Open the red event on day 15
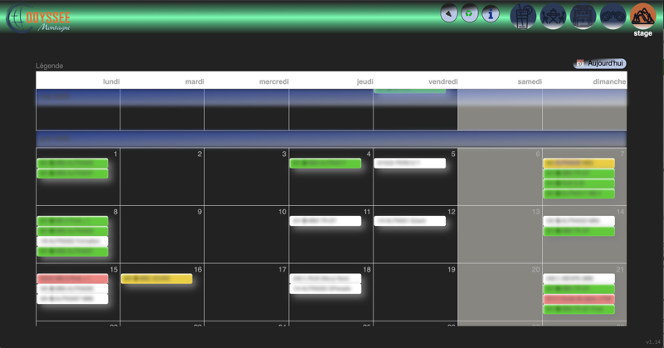This screenshot has width=664, height=348. [x=72, y=279]
